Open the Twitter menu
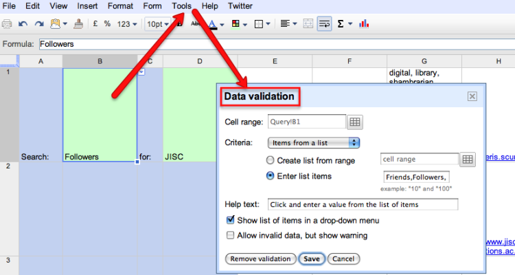 240,6
